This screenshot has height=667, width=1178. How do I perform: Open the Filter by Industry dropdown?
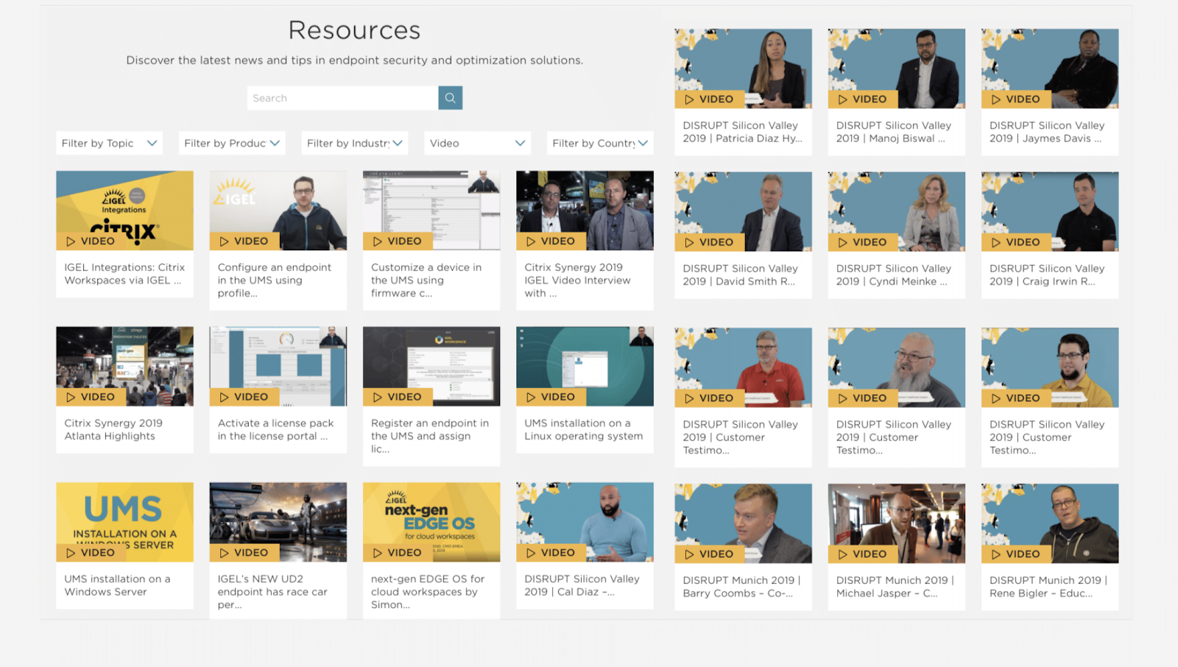[355, 143]
